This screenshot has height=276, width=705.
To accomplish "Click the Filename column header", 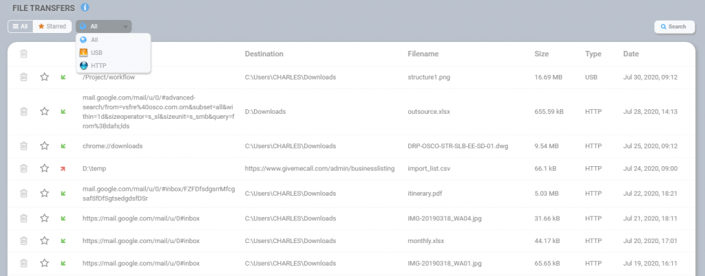I will [423, 54].
